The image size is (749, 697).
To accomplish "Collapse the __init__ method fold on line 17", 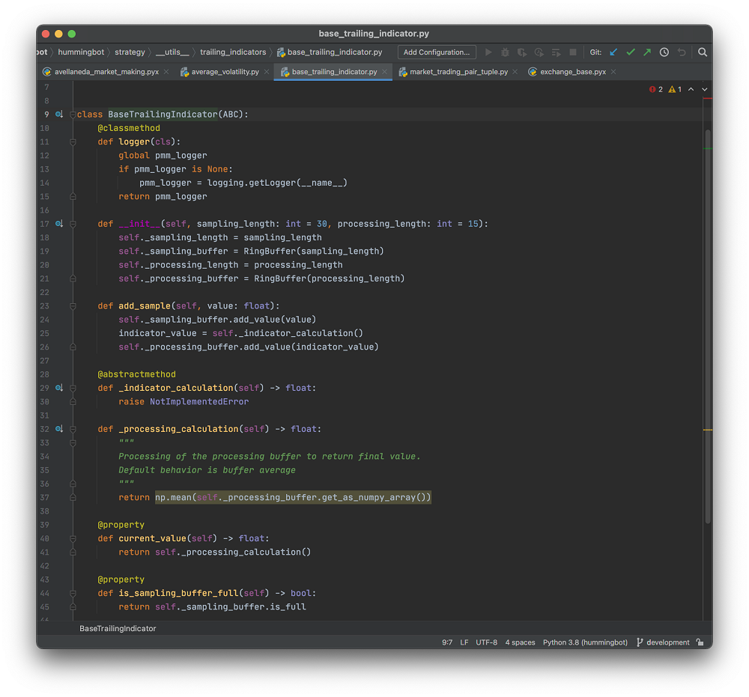I will point(73,224).
